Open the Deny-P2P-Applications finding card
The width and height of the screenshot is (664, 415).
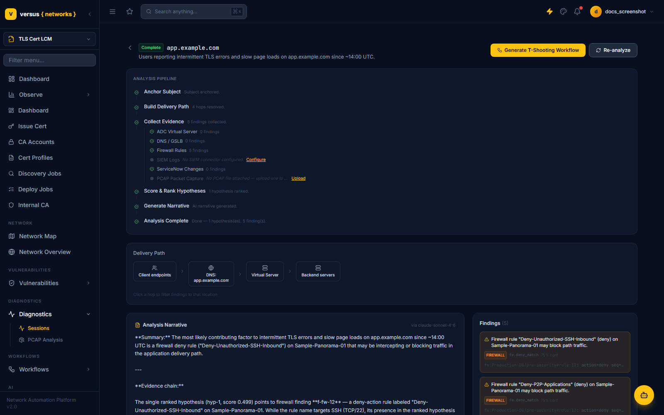pyautogui.click(x=555, y=395)
